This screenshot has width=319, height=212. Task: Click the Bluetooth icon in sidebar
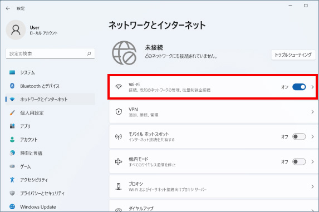(12, 86)
